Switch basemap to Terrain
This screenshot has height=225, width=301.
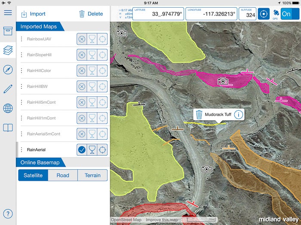(x=92, y=175)
